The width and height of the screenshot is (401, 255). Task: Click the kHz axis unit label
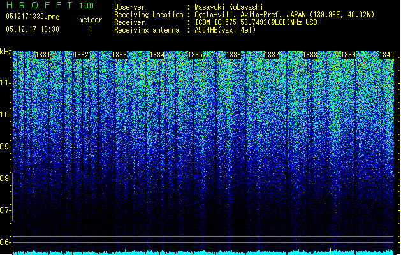(x=6, y=52)
